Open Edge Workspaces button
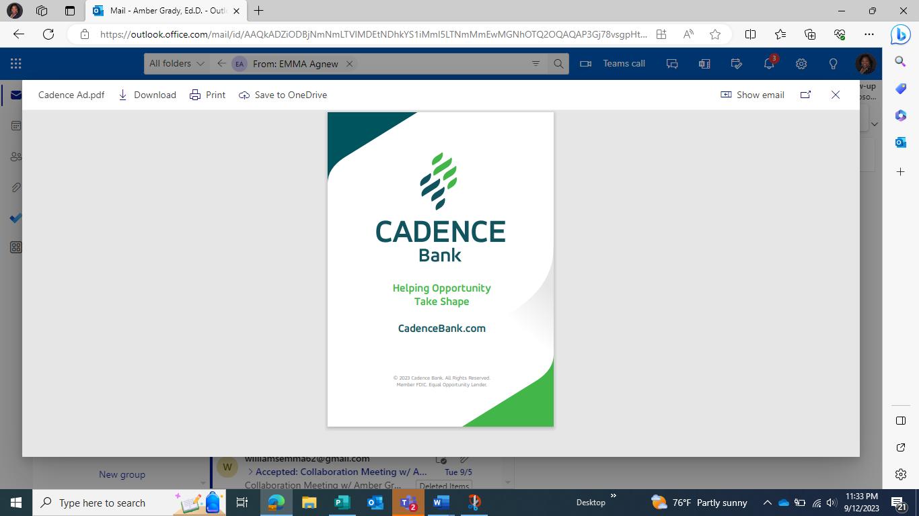919x516 pixels. pyautogui.click(x=42, y=11)
